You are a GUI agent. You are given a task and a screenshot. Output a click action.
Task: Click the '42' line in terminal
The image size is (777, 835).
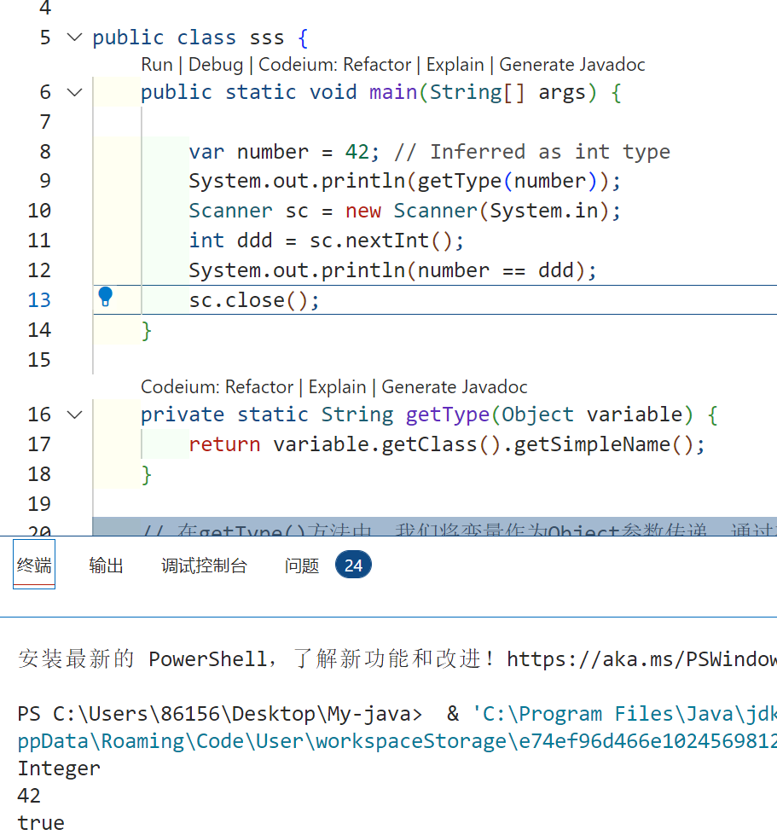[29, 796]
